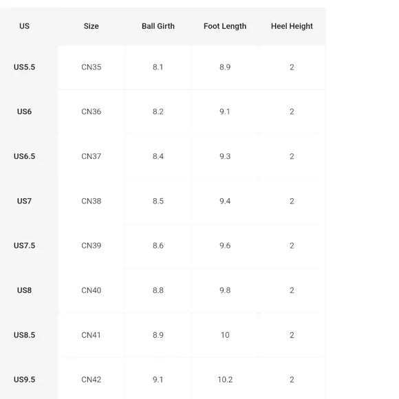Image resolution: width=399 pixels, height=399 pixels.
Task: Select the US6.5 row label
Action: [x=25, y=156]
